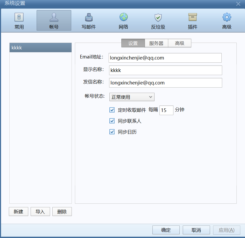Close the 系统设置 dialog

coord(238,4)
